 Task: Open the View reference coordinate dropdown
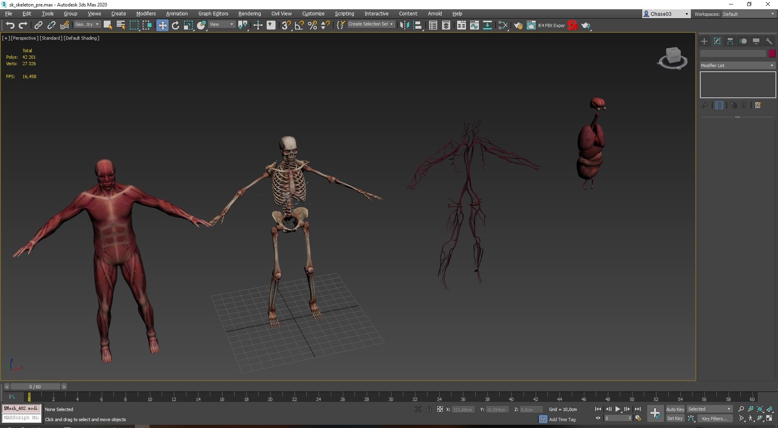coord(221,25)
